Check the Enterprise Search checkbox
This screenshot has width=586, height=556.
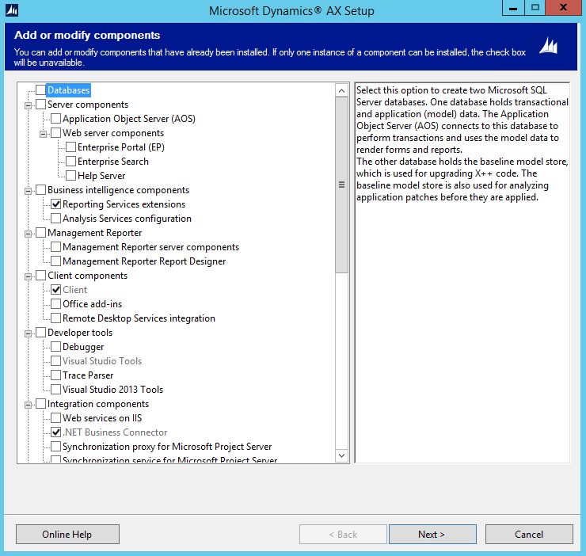click(70, 161)
